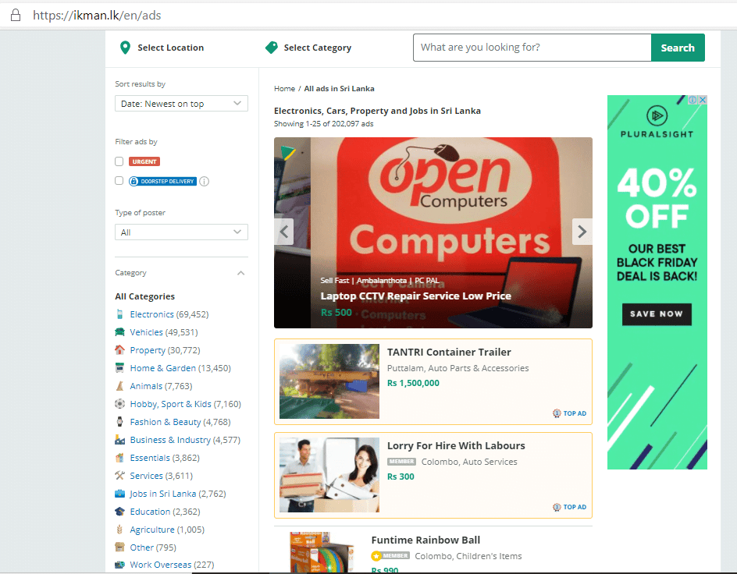Click the Business & Industry icon
737x574 pixels.
pyautogui.click(x=120, y=440)
